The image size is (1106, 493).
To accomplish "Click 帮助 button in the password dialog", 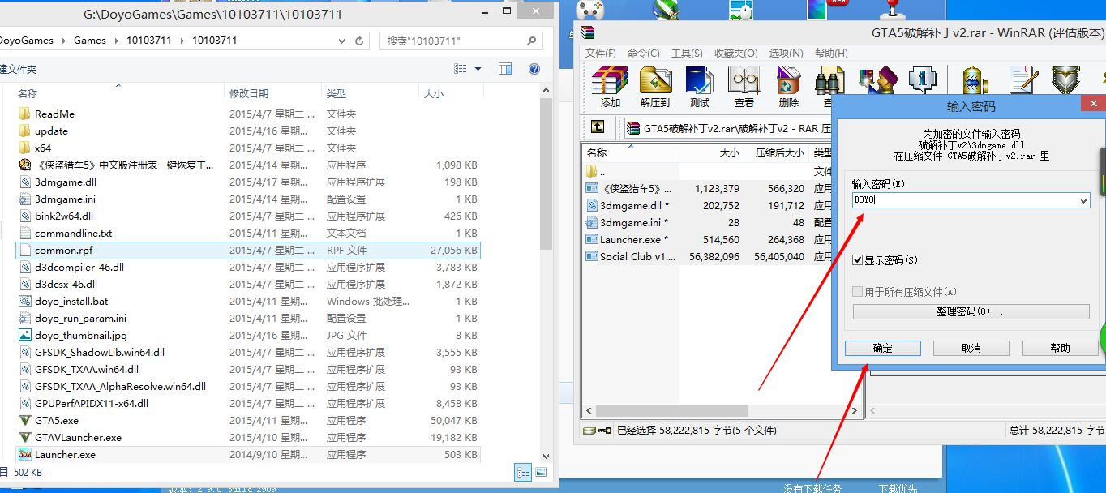I will coord(1060,348).
